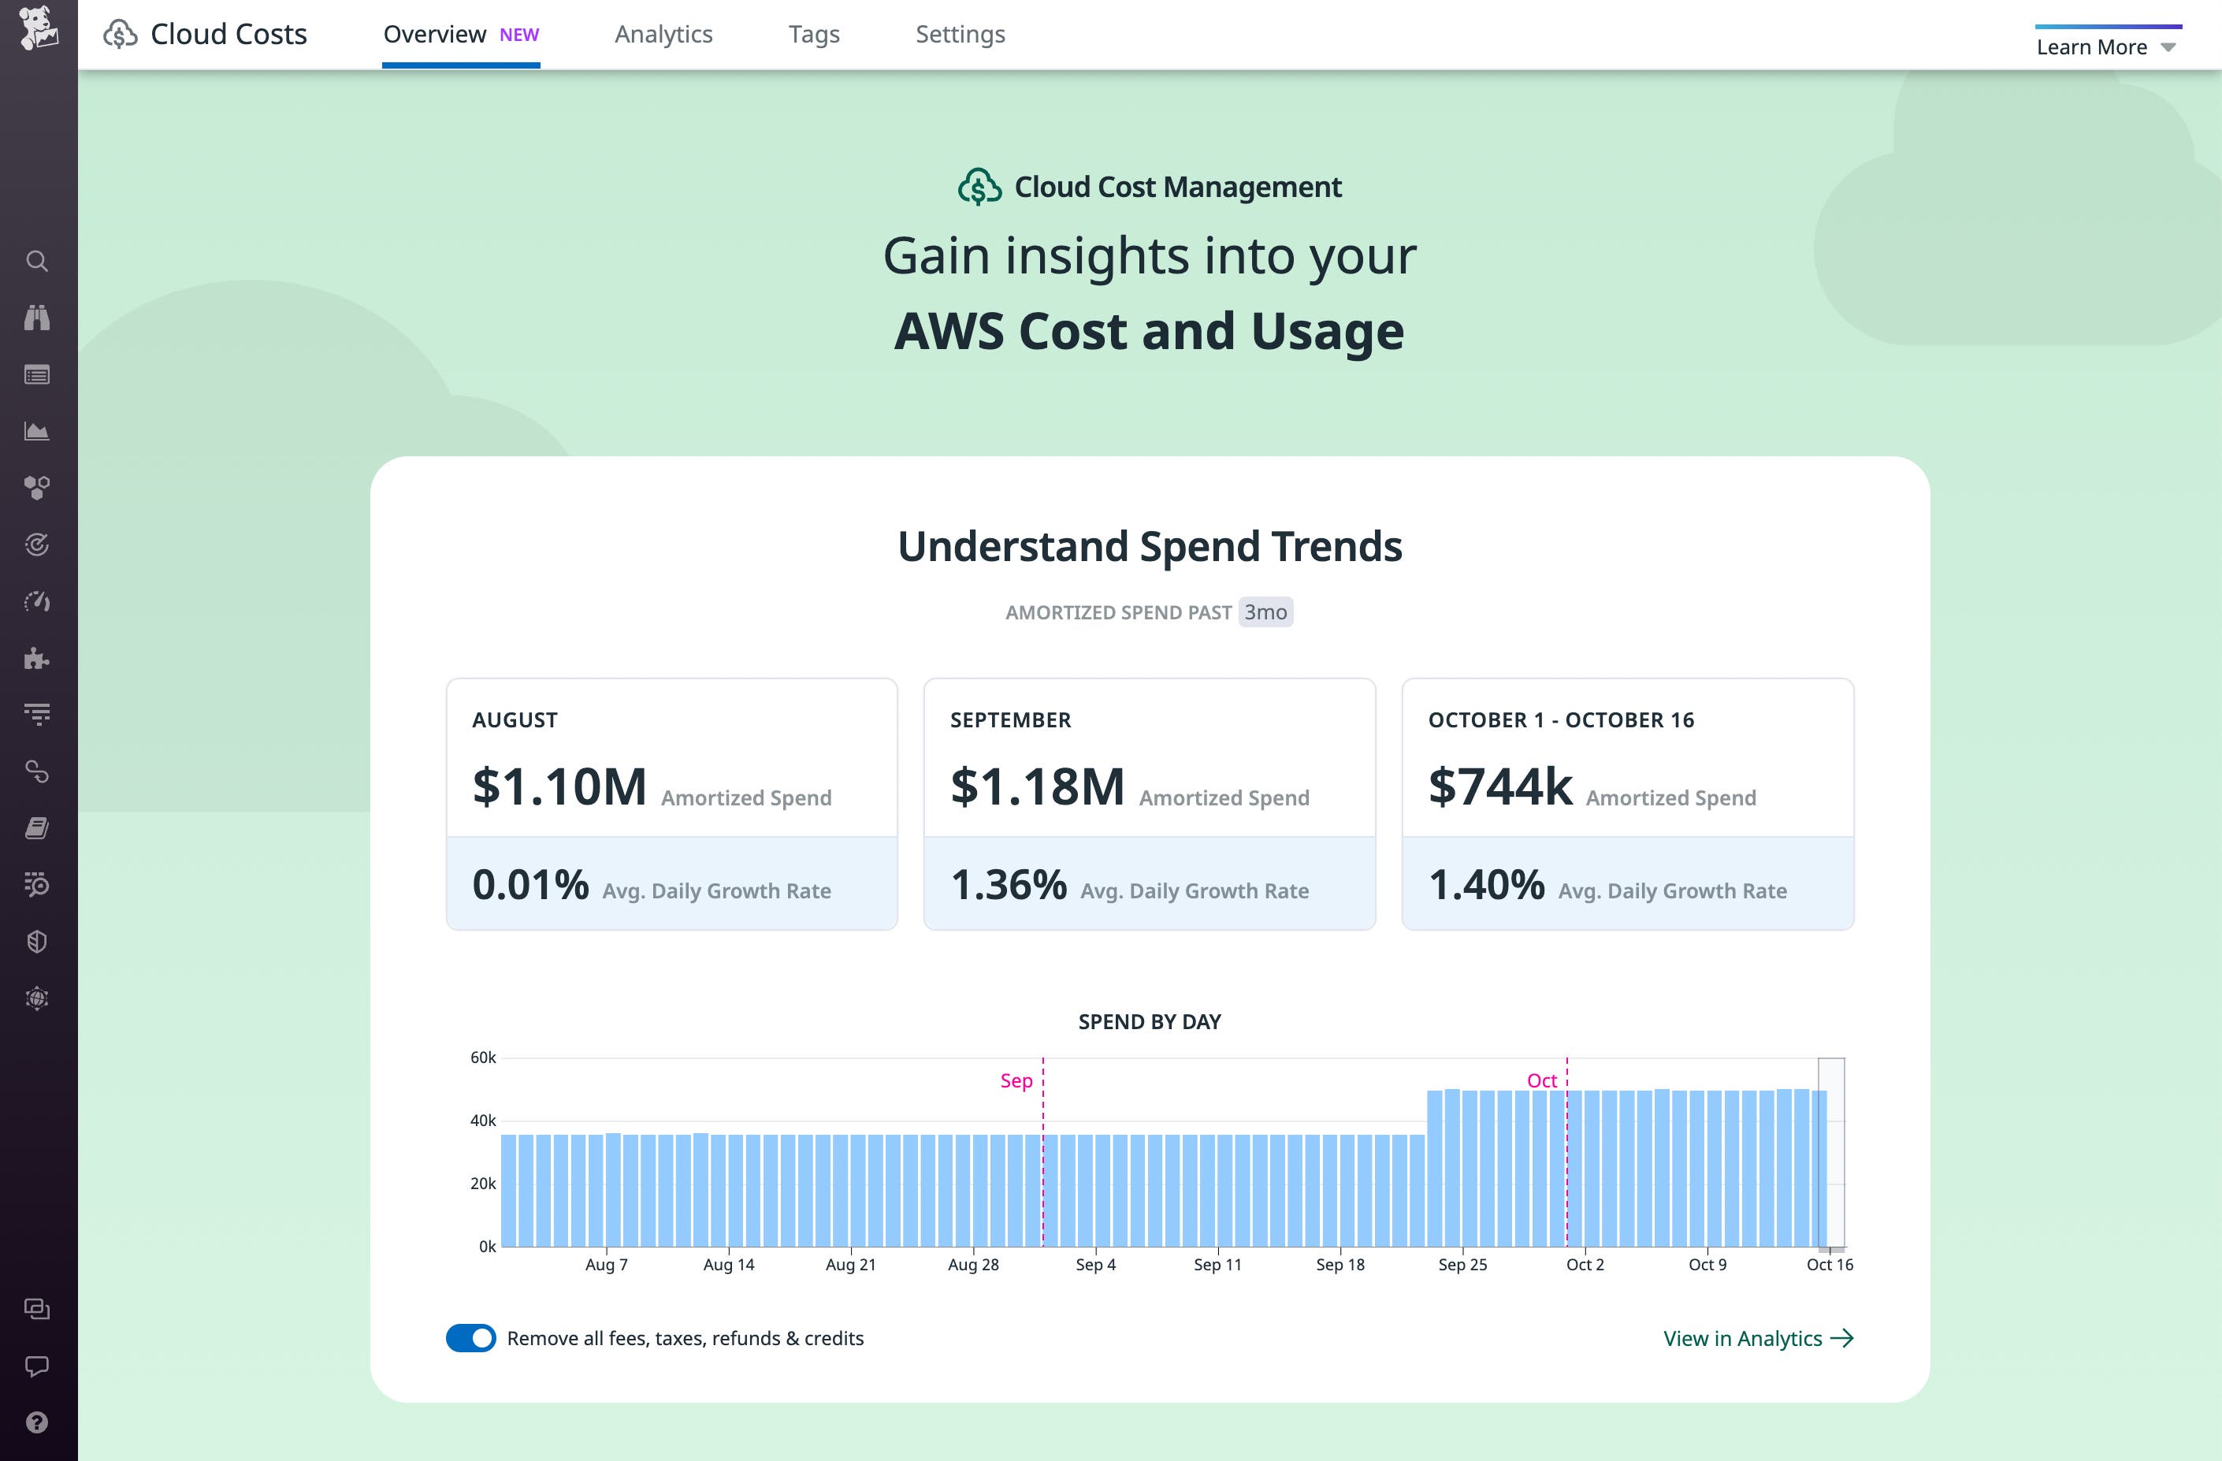Image resolution: width=2222 pixels, height=1461 pixels.
Task: Select the Watchdog binoculars icon
Action: 37,318
